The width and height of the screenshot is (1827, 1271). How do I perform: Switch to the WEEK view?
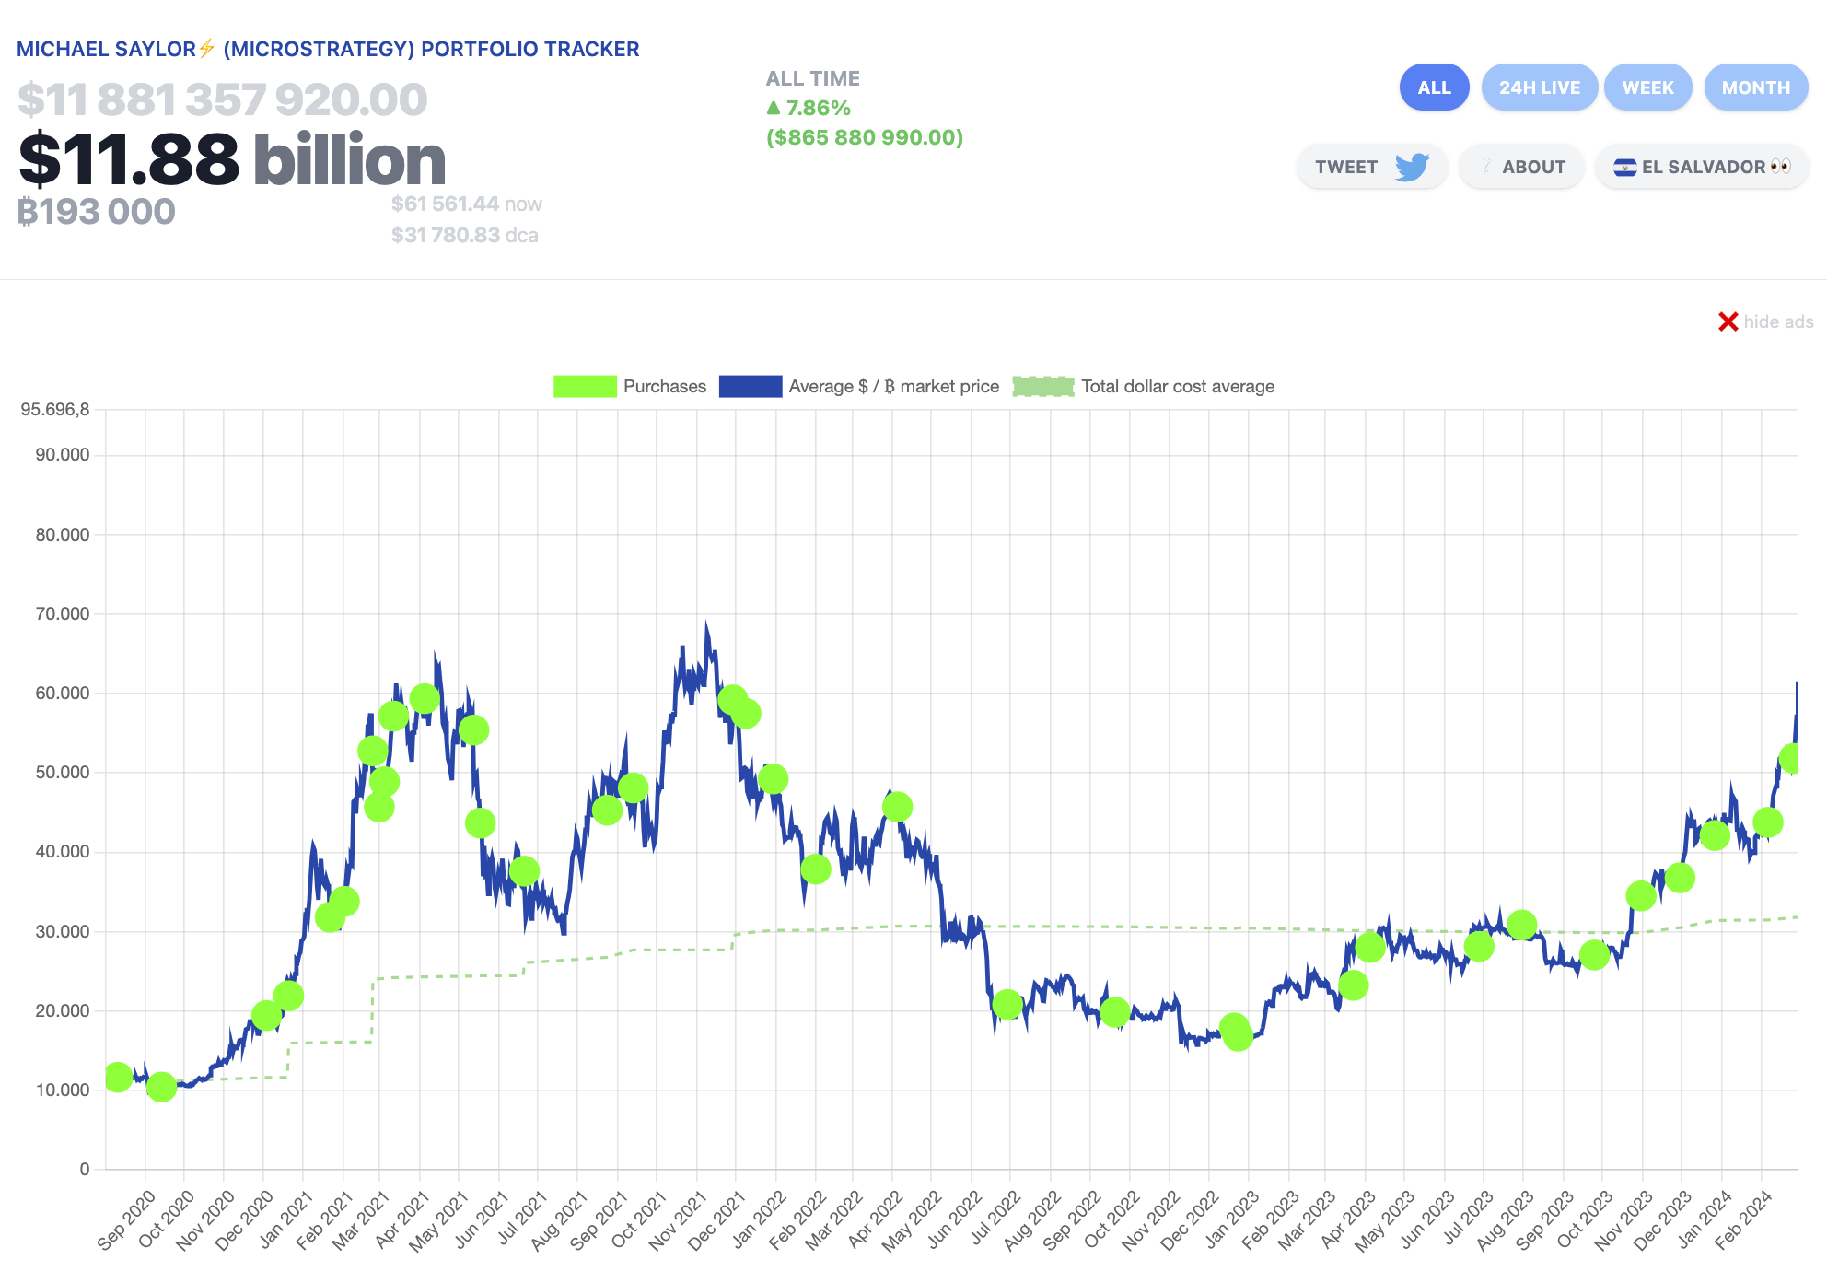coord(1647,87)
